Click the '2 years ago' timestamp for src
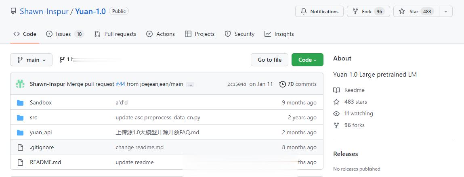Image resolution: width=464 pixels, height=177 pixels. pyautogui.click(x=302, y=118)
